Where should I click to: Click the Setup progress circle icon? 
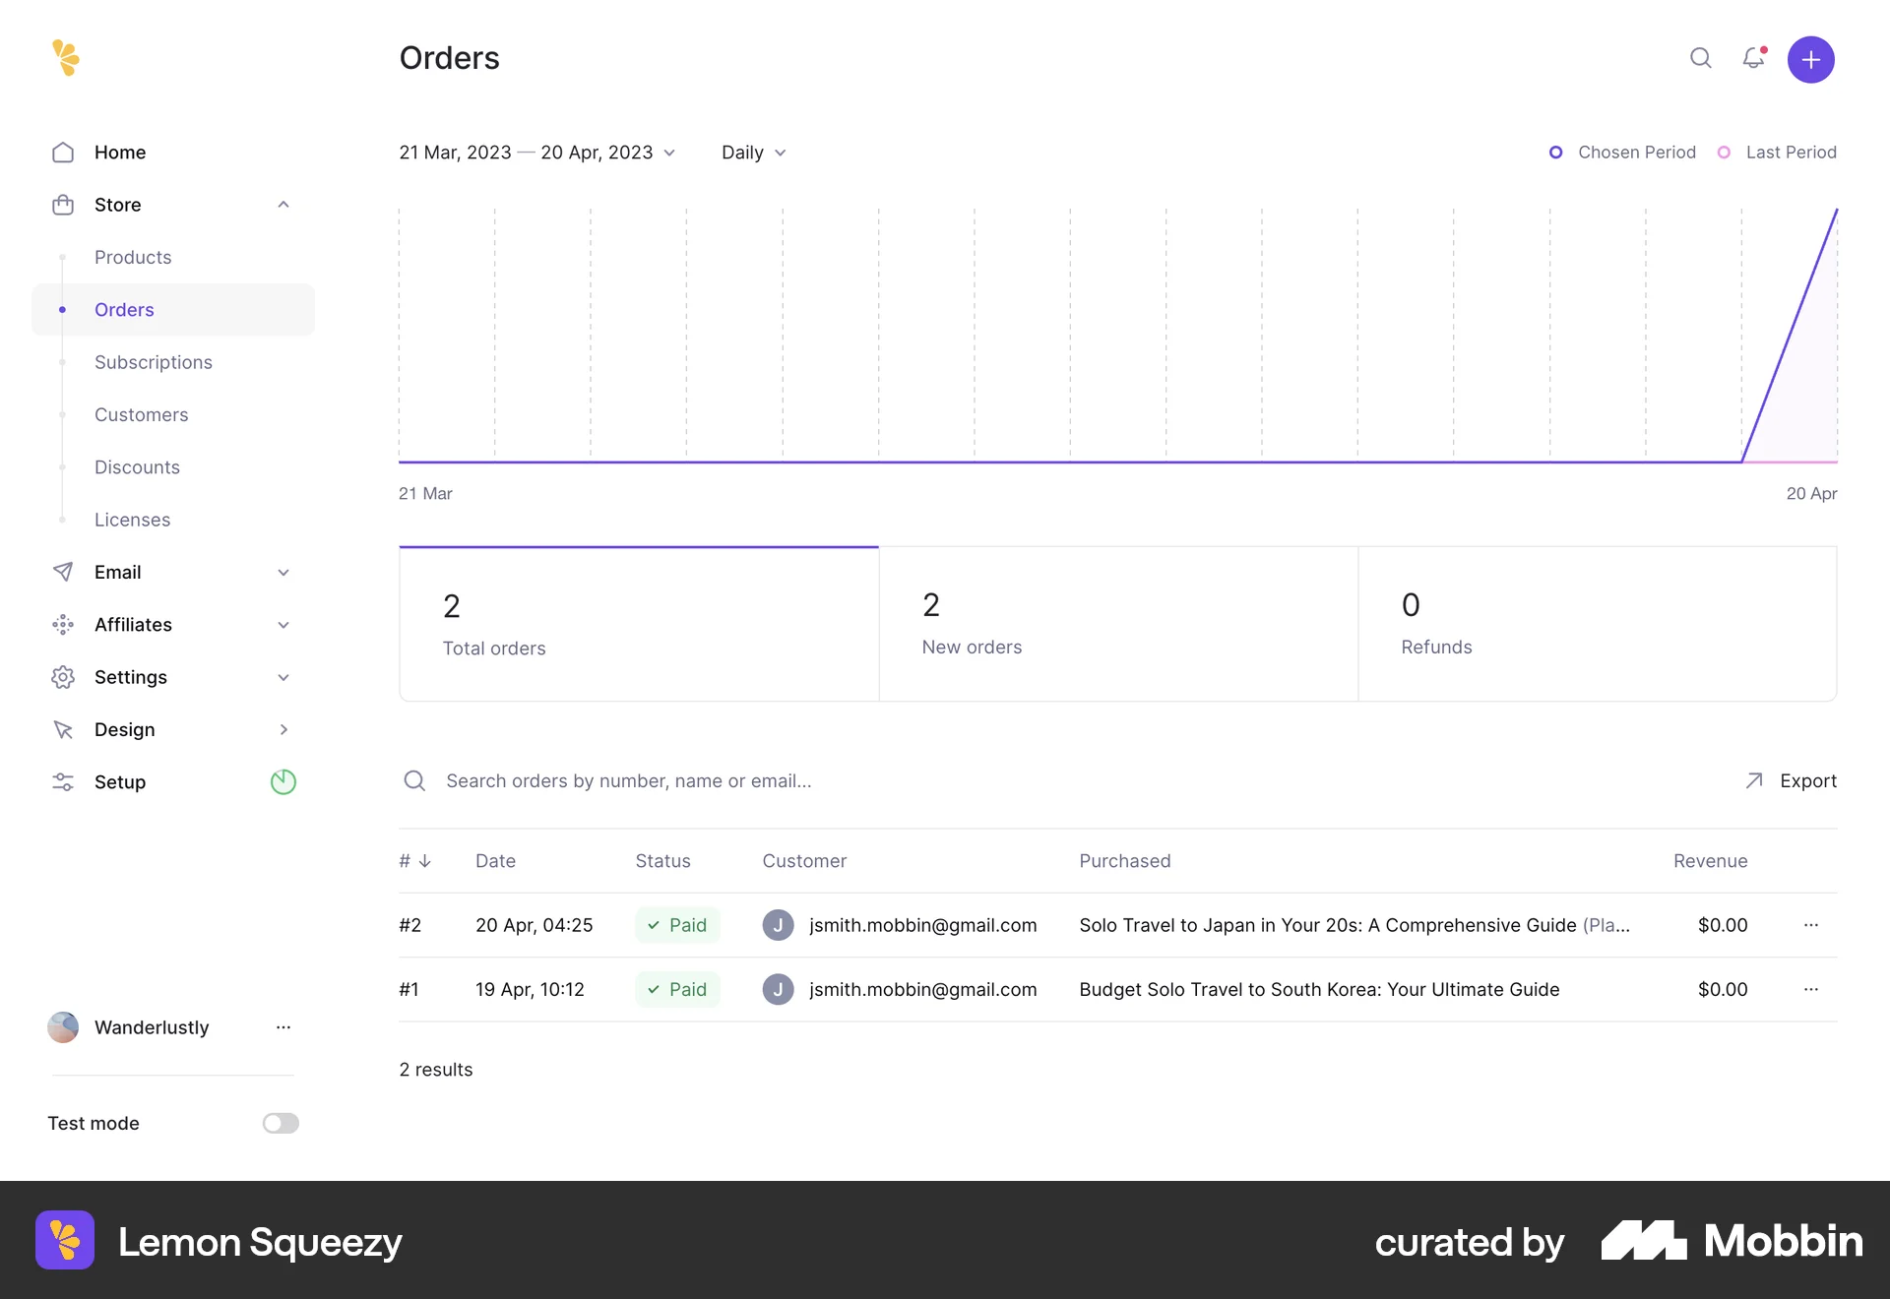point(283,781)
